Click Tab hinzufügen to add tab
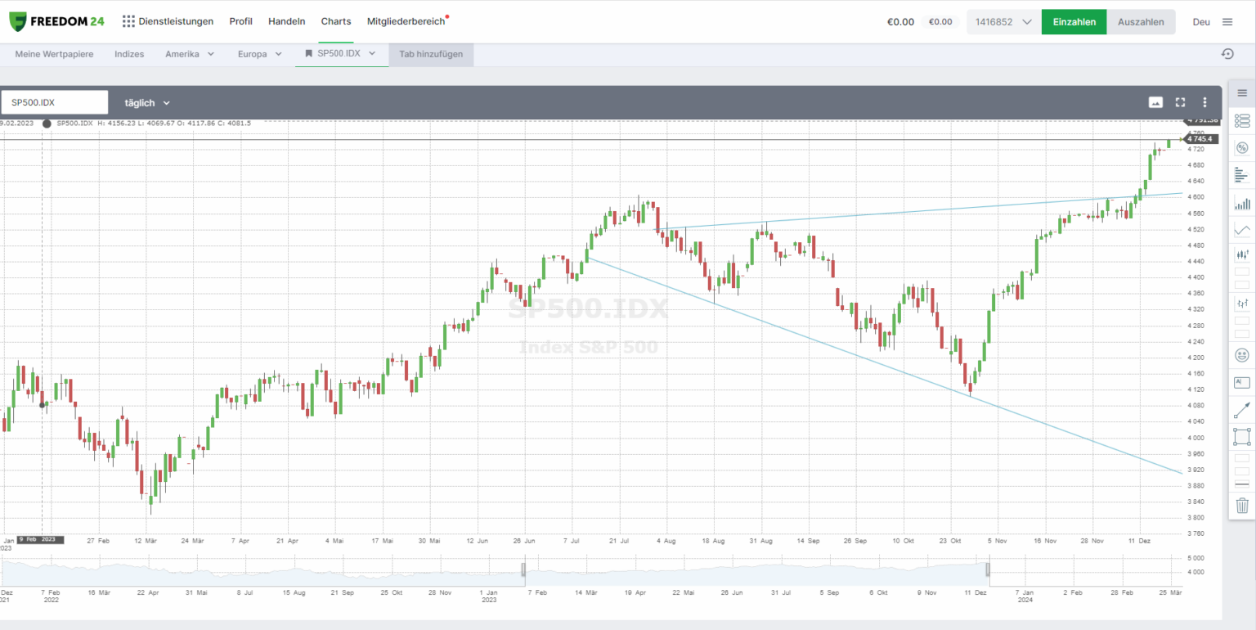1256x630 pixels. click(431, 54)
